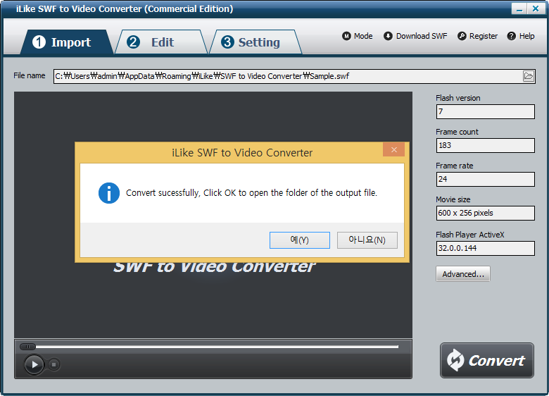
Task: Click the 아니요(N) button in the dialog
Action: [x=367, y=240]
